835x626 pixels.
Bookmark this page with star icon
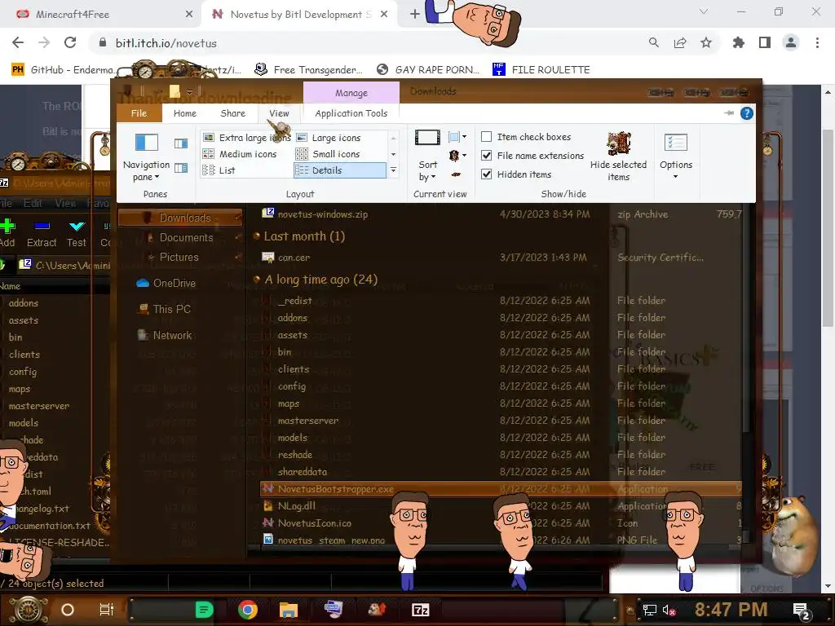[705, 43]
